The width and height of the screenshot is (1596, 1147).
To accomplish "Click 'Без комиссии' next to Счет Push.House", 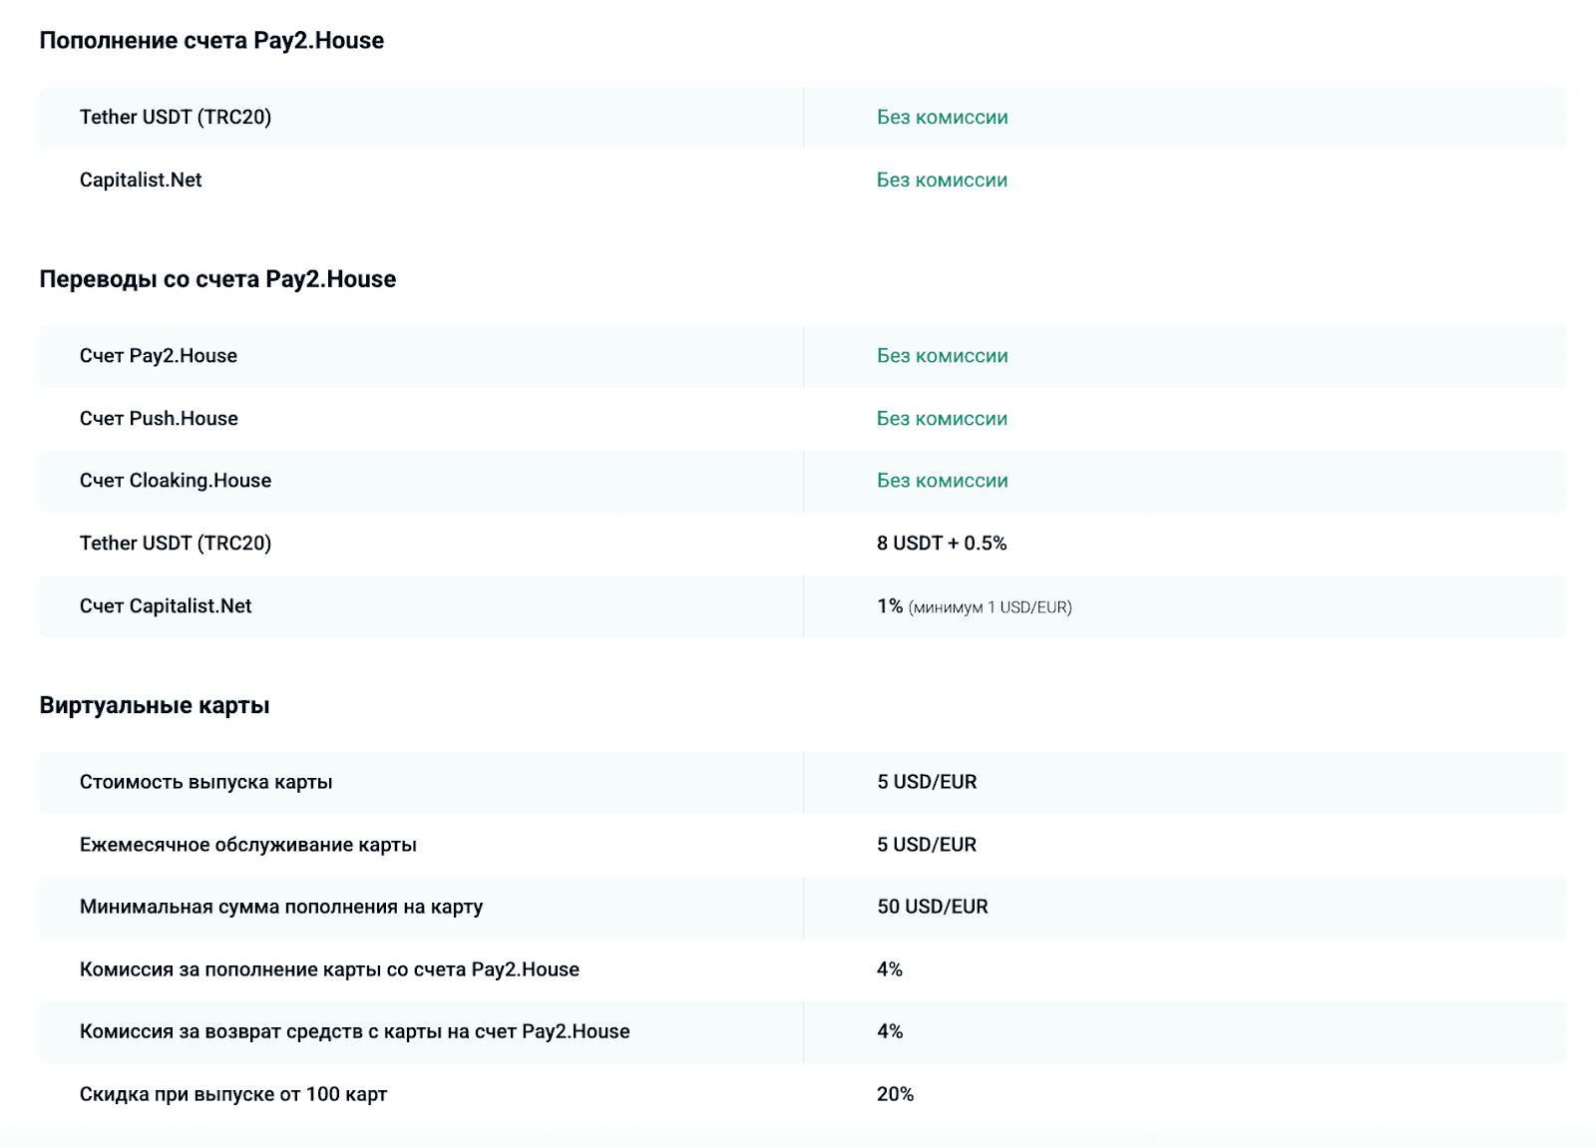I will [x=942, y=419].
